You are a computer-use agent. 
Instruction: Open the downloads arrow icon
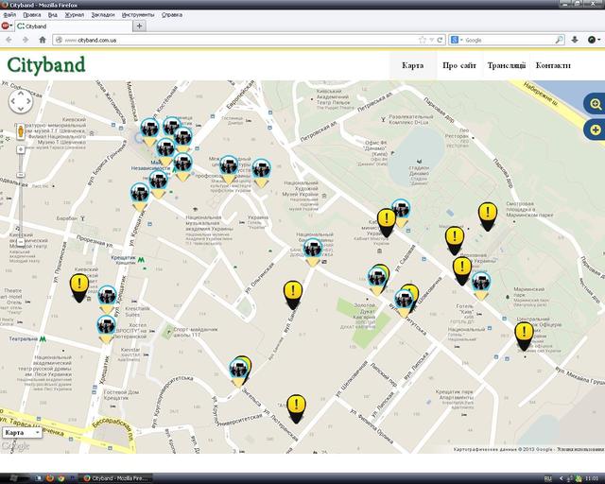click(575, 40)
